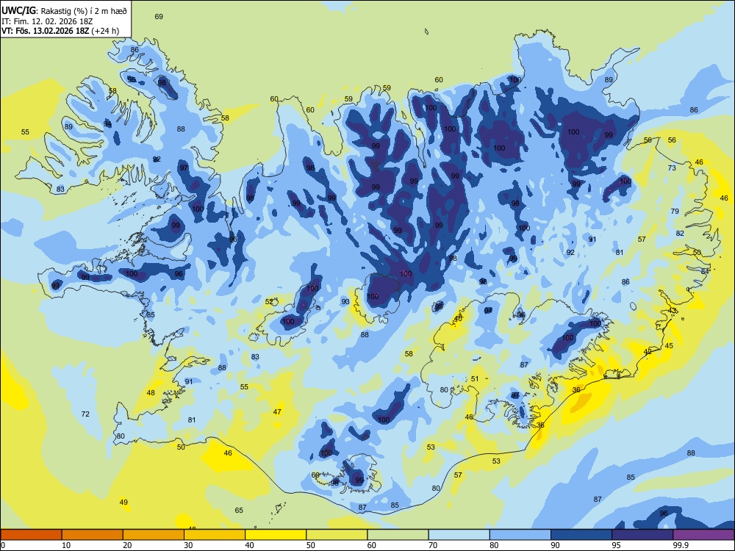Select the 'IT: Fim. 12. 02. 2026 18Z' line
Image resolution: width=735 pixels, height=551 pixels.
point(47,21)
